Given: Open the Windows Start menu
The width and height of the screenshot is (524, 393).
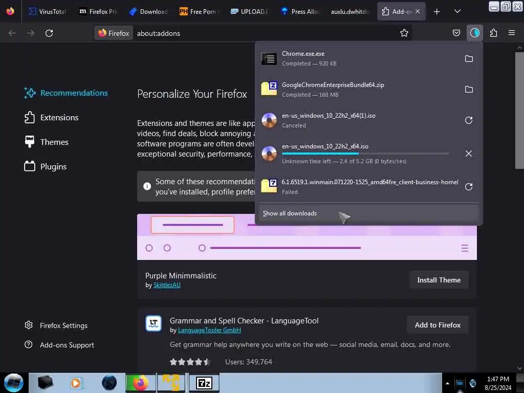Looking at the screenshot, I should point(14,383).
